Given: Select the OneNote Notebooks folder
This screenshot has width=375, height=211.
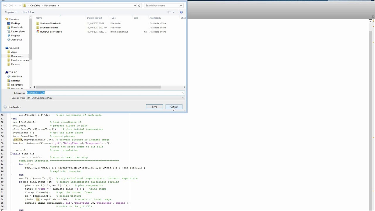Looking at the screenshot, I should [x=51, y=23].
